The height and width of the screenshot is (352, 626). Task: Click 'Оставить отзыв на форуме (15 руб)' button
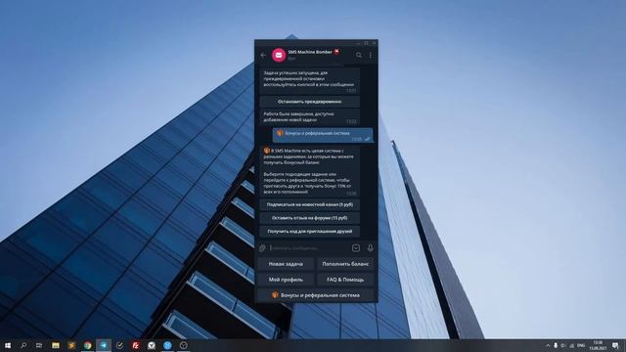(x=309, y=218)
